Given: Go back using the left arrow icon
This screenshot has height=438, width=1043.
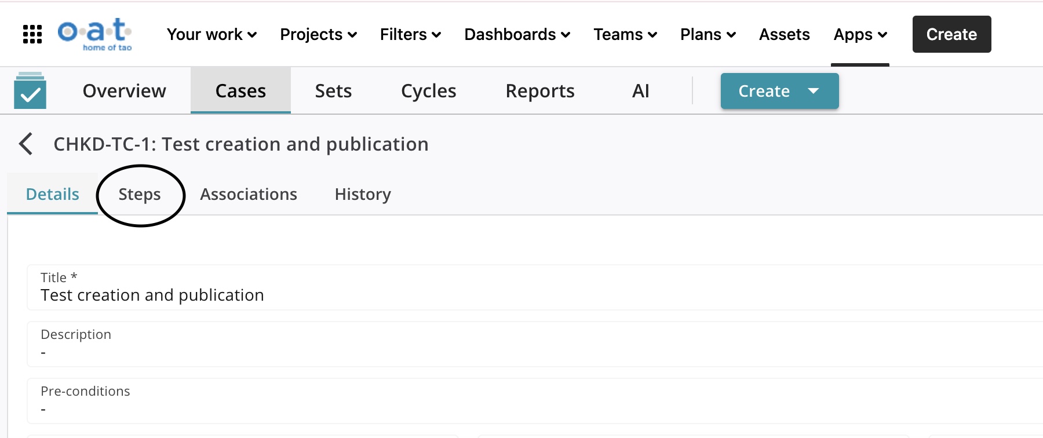Looking at the screenshot, I should coord(26,144).
